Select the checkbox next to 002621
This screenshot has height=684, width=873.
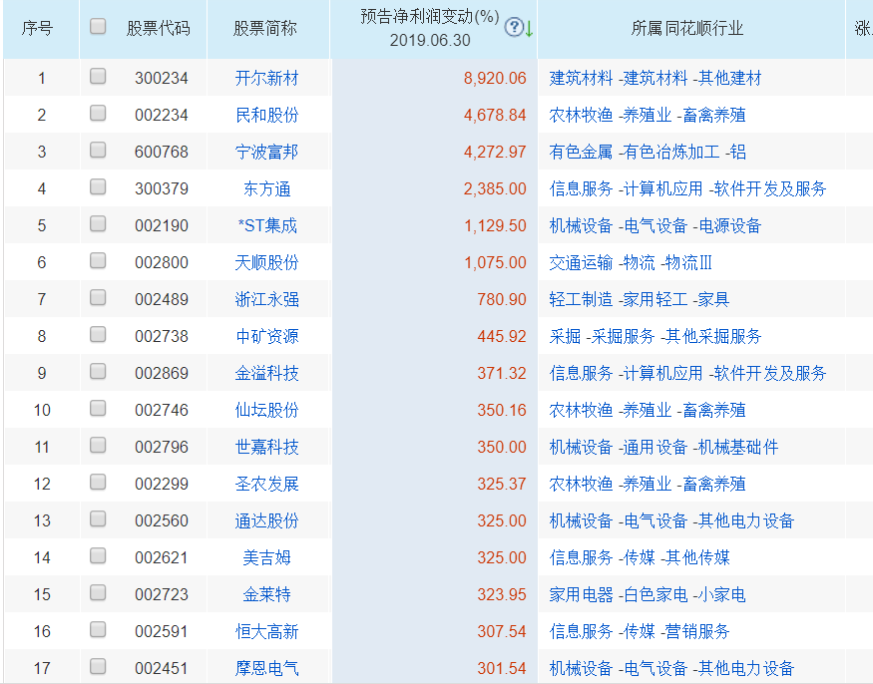pos(98,555)
